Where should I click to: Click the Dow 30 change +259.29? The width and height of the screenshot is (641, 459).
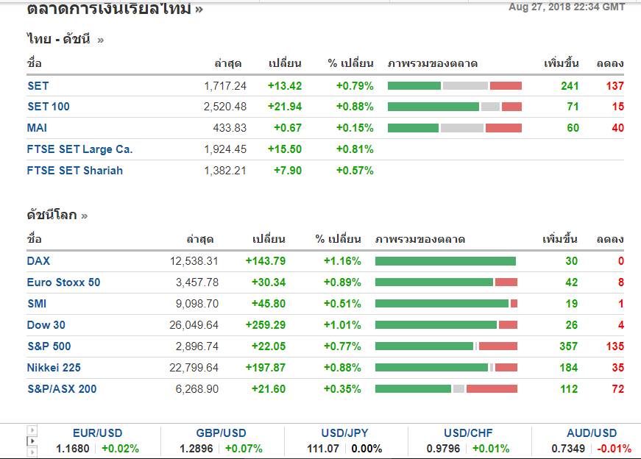click(x=266, y=325)
